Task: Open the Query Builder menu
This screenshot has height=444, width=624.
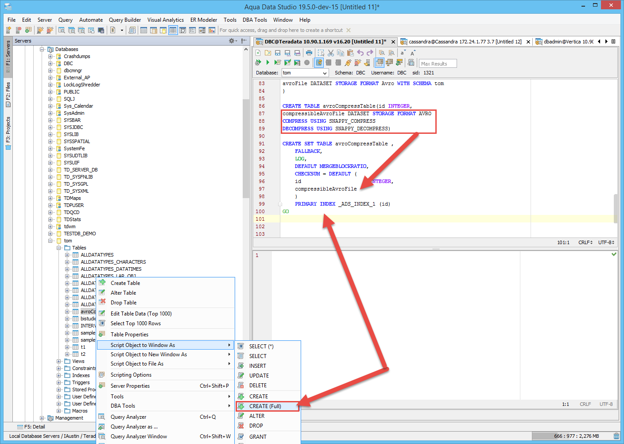Action: click(x=125, y=20)
